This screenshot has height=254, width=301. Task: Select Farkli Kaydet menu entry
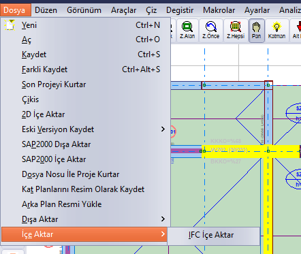pyautogui.click(x=86, y=69)
